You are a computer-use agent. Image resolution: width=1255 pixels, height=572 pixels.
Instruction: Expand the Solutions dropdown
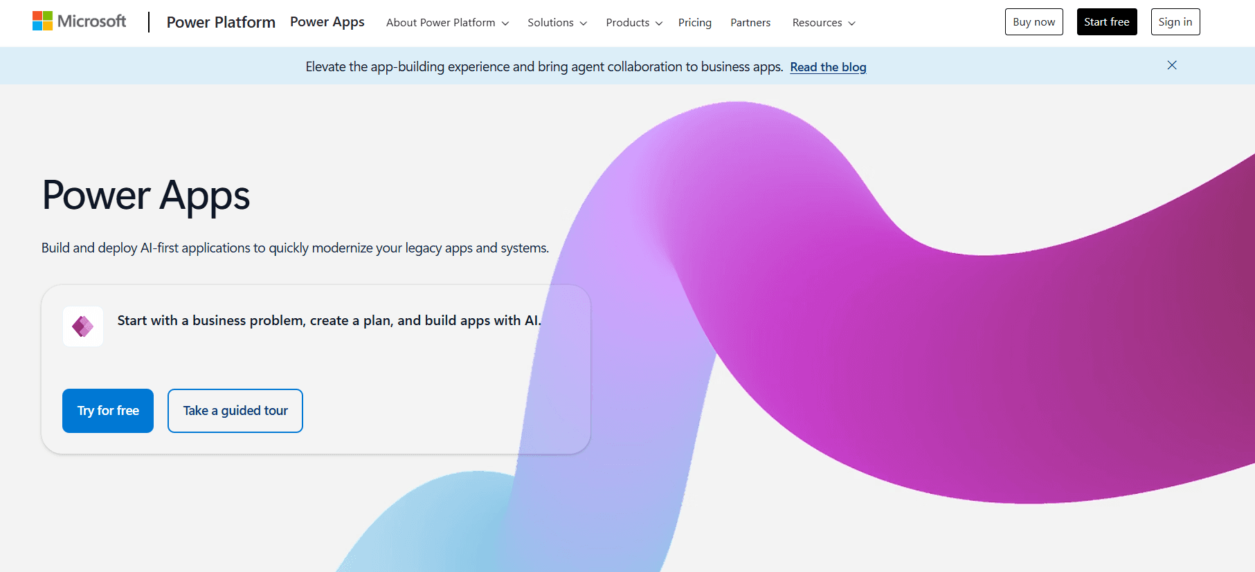(x=557, y=23)
